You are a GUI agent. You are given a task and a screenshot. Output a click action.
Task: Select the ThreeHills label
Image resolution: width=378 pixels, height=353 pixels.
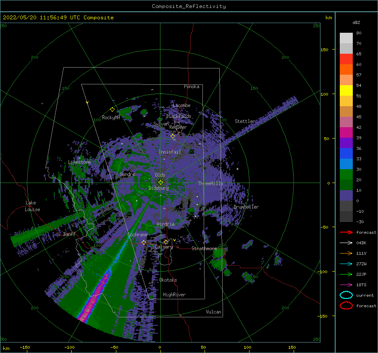(x=210, y=183)
